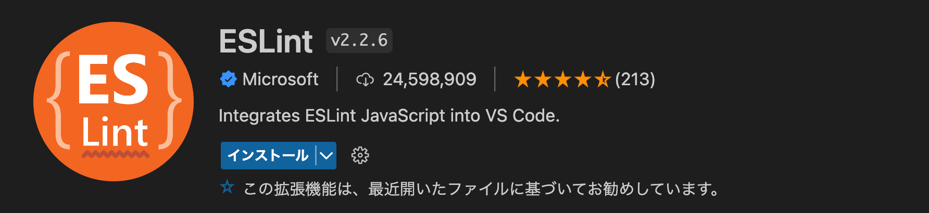Open the Microsoft publisher link
The width and height of the screenshot is (929, 213).
click(280, 79)
